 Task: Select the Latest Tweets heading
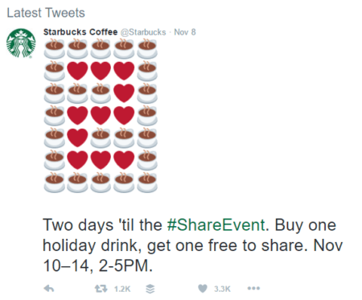[46, 13]
